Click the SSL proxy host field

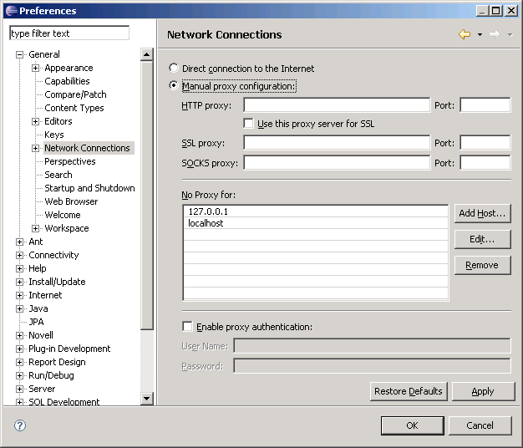pyautogui.click(x=337, y=142)
